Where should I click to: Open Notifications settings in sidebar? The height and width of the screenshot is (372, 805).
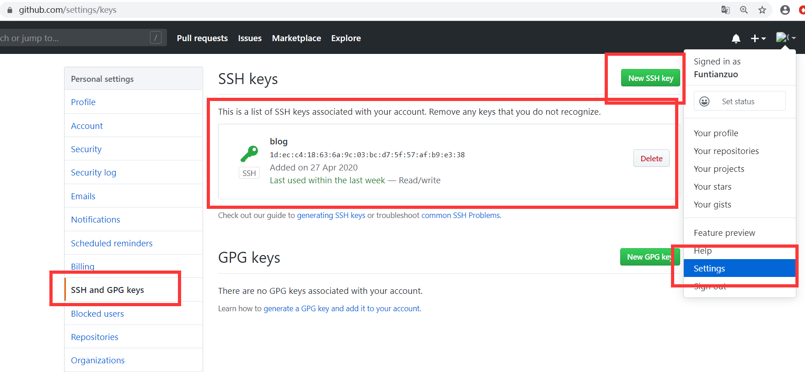coord(96,219)
